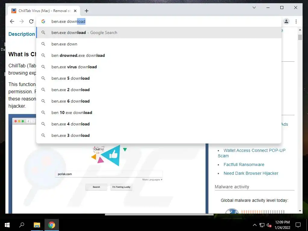This screenshot has width=308, height=231.
Task: Open the notification center icon
Action: coord(298,225)
